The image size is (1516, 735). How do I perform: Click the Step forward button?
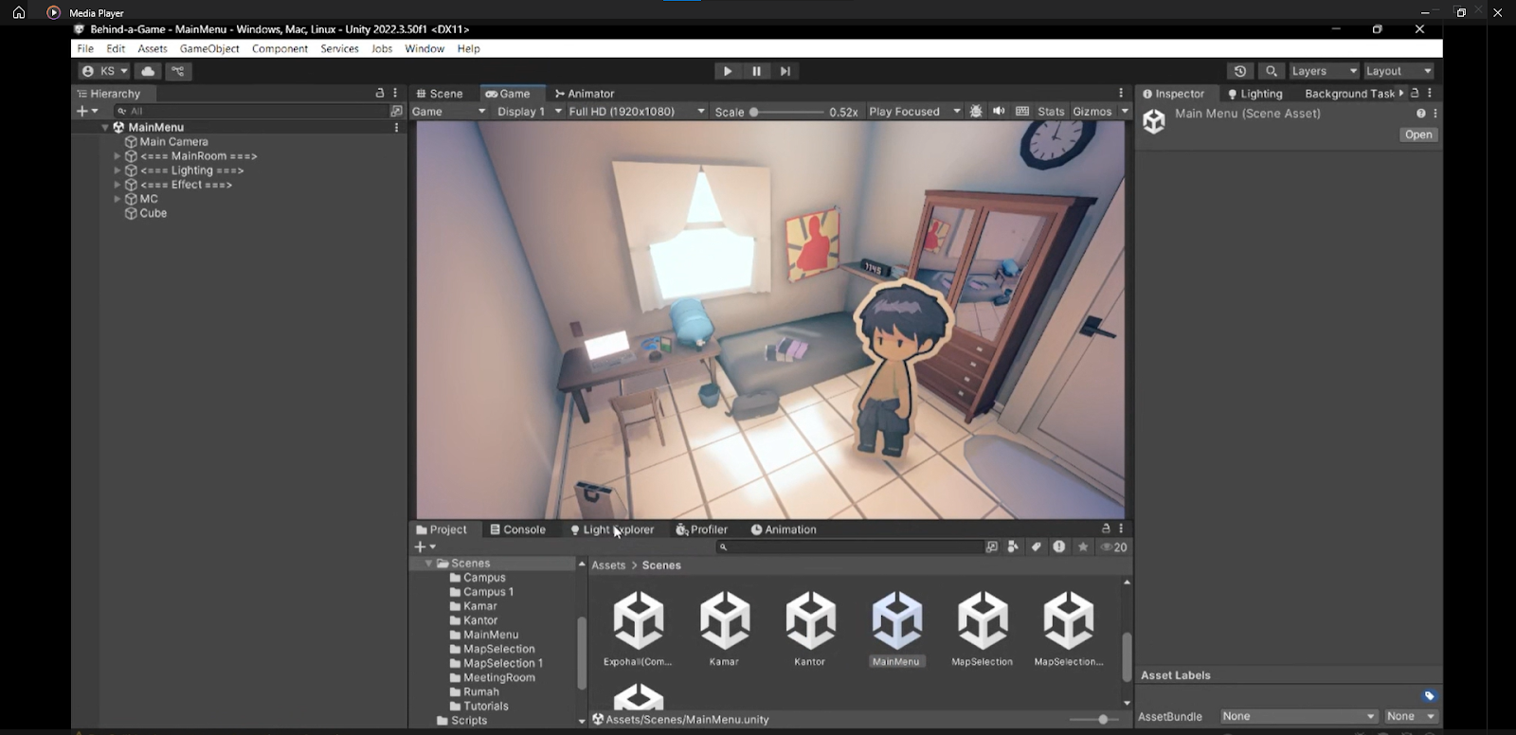785,71
